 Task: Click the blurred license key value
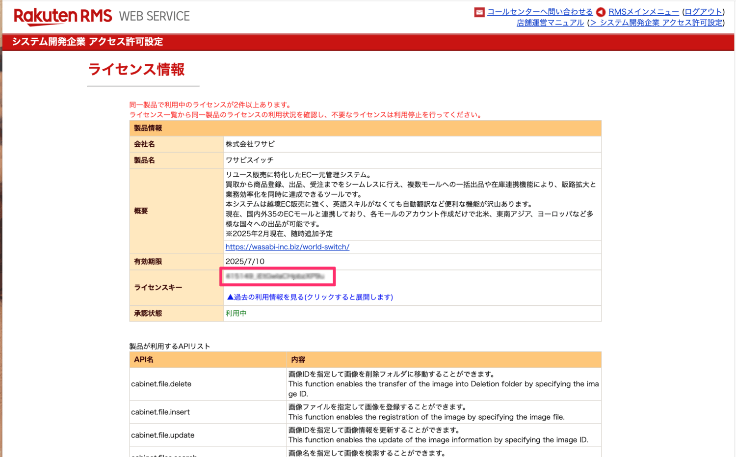coord(275,276)
